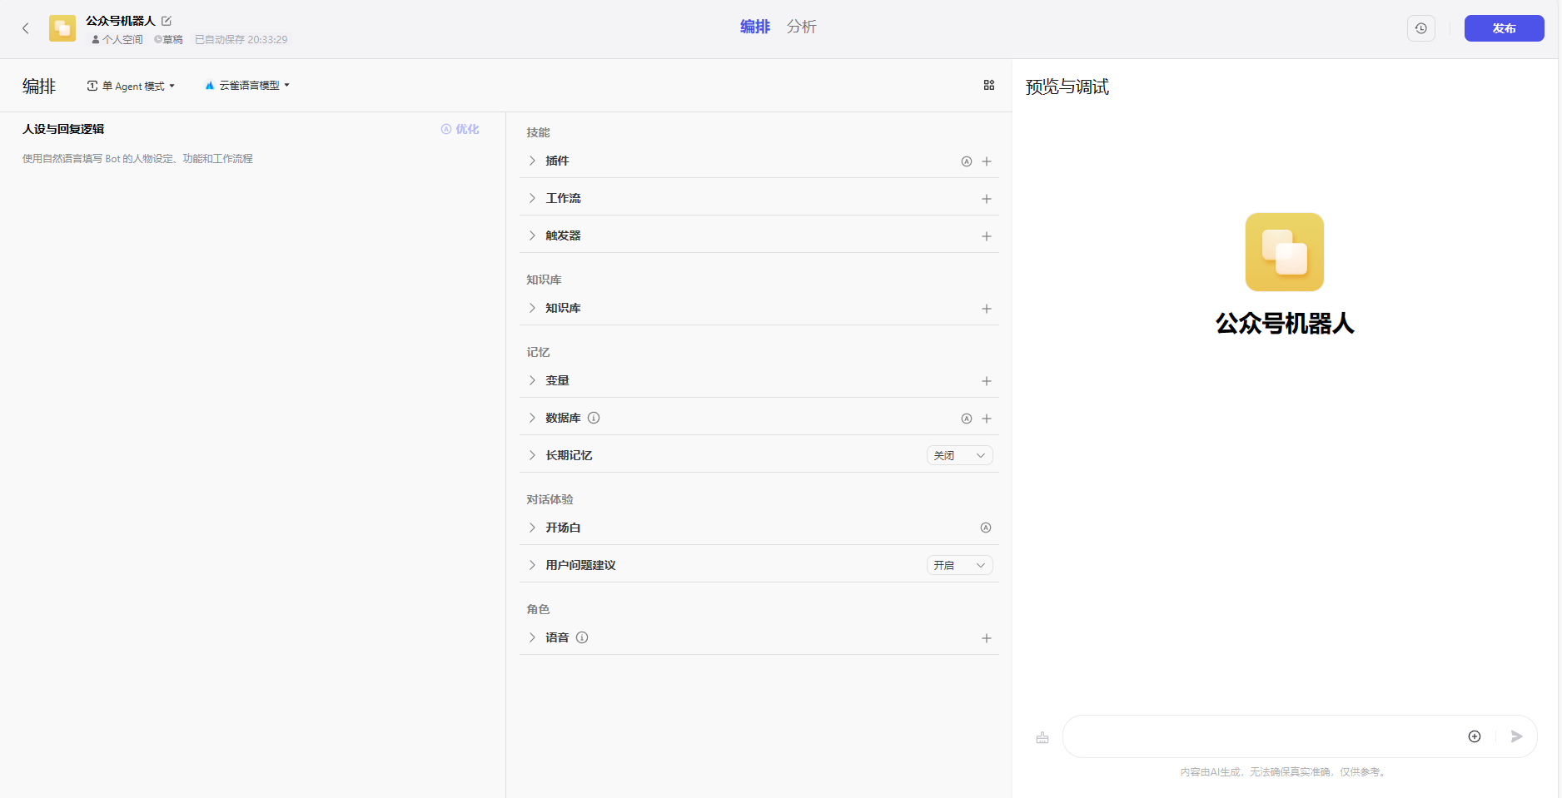This screenshot has width=1562, height=798.
Task: Add a new plugin with plus icon
Action: click(x=987, y=161)
